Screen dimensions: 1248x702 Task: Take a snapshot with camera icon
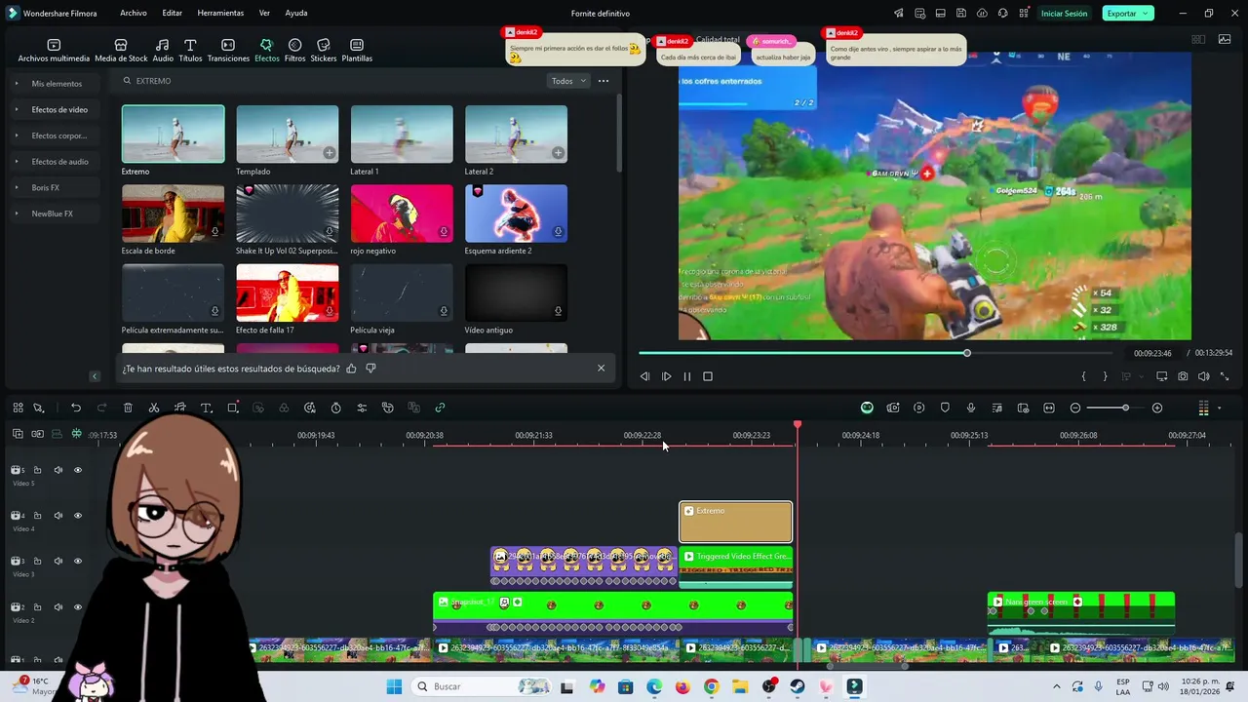coord(1183,376)
